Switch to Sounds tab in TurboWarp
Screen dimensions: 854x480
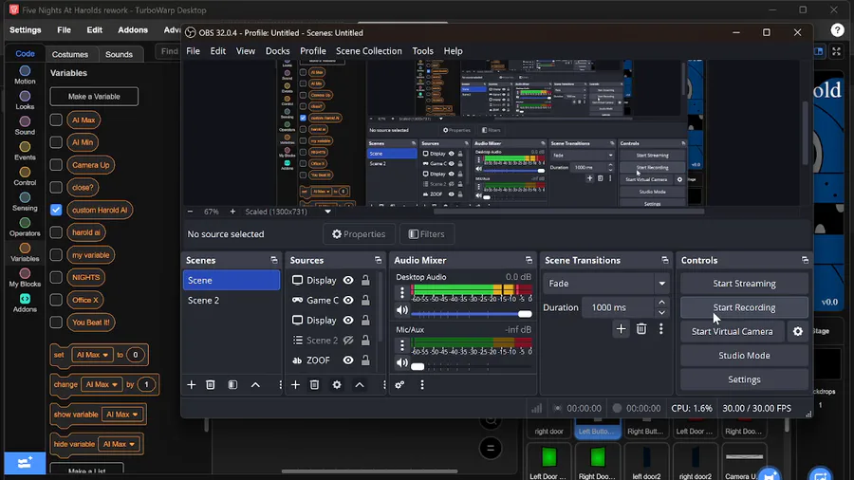(119, 54)
